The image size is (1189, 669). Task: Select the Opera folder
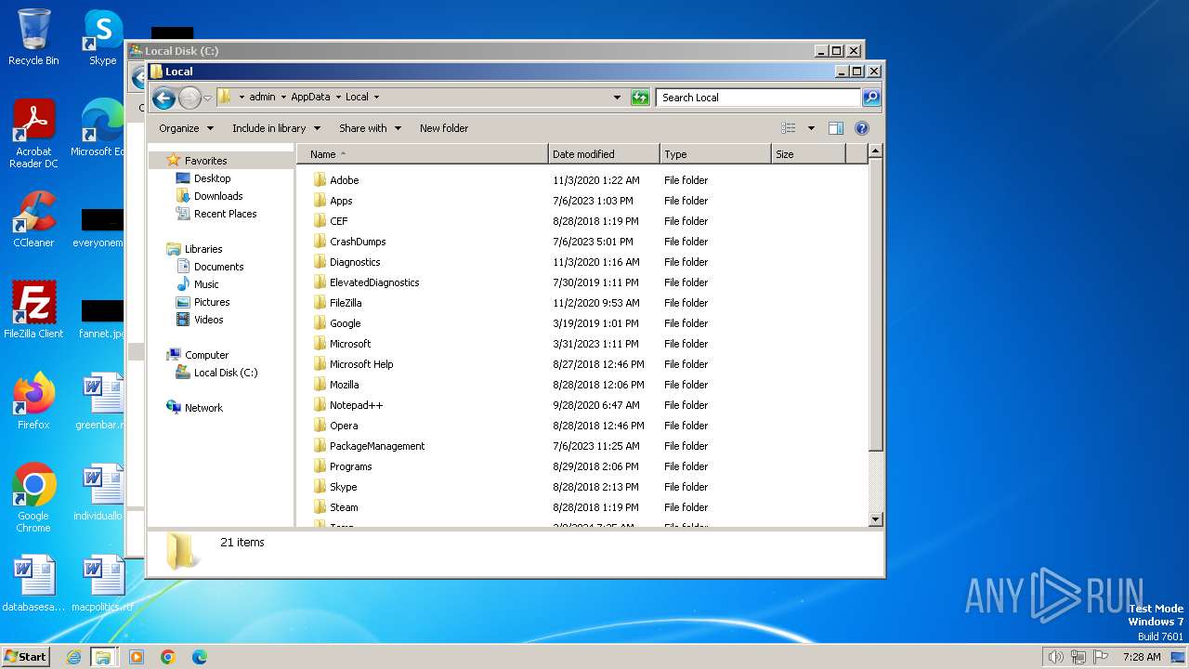(344, 426)
